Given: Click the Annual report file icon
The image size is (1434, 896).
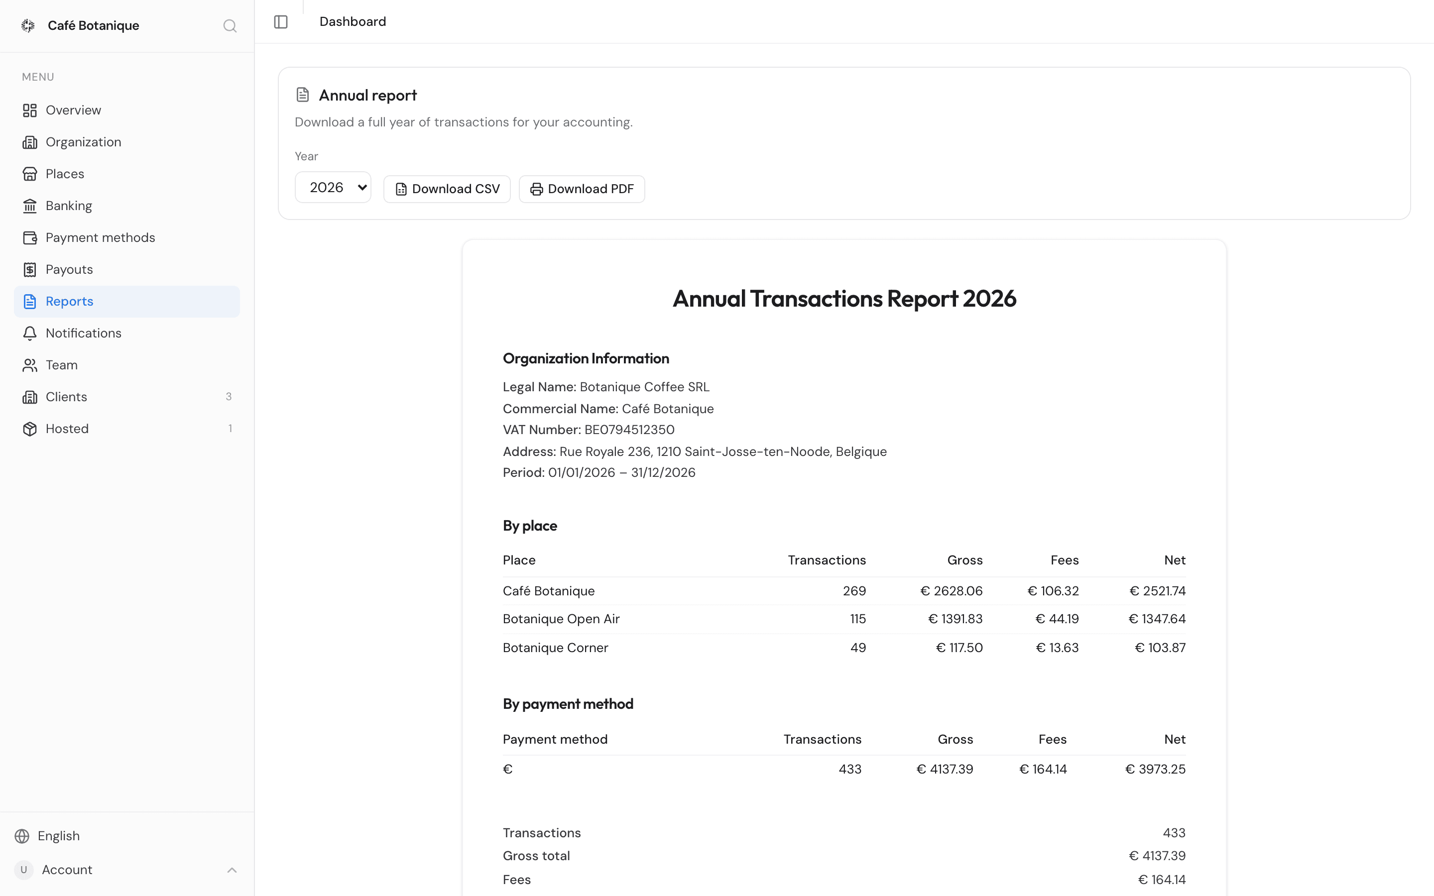Looking at the screenshot, I should [303, 95].
